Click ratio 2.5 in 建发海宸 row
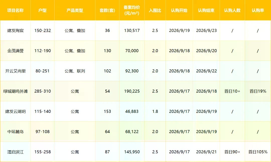 155,31
